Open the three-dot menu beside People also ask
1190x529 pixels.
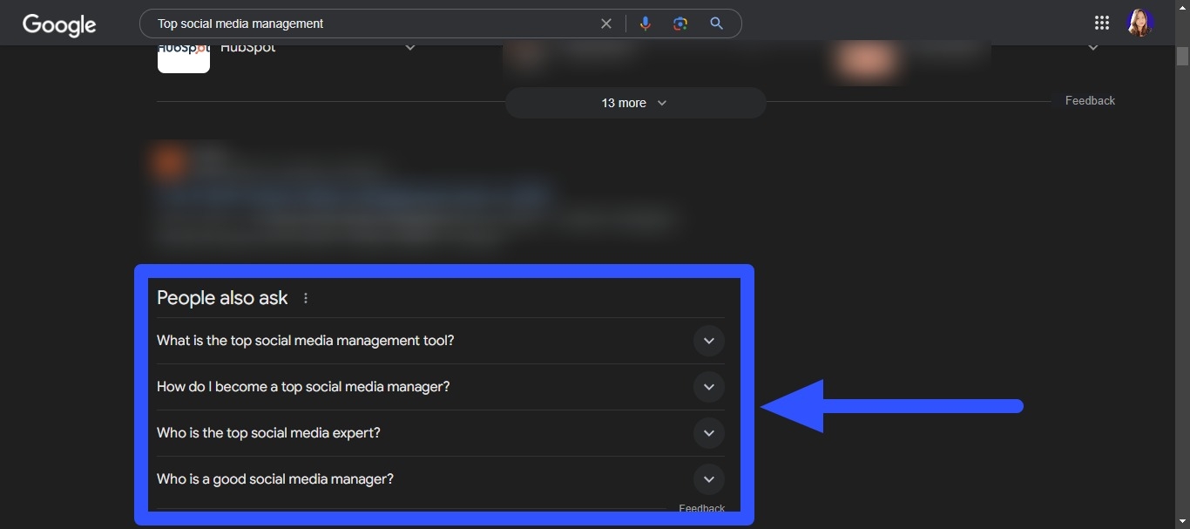pos(306,298)
